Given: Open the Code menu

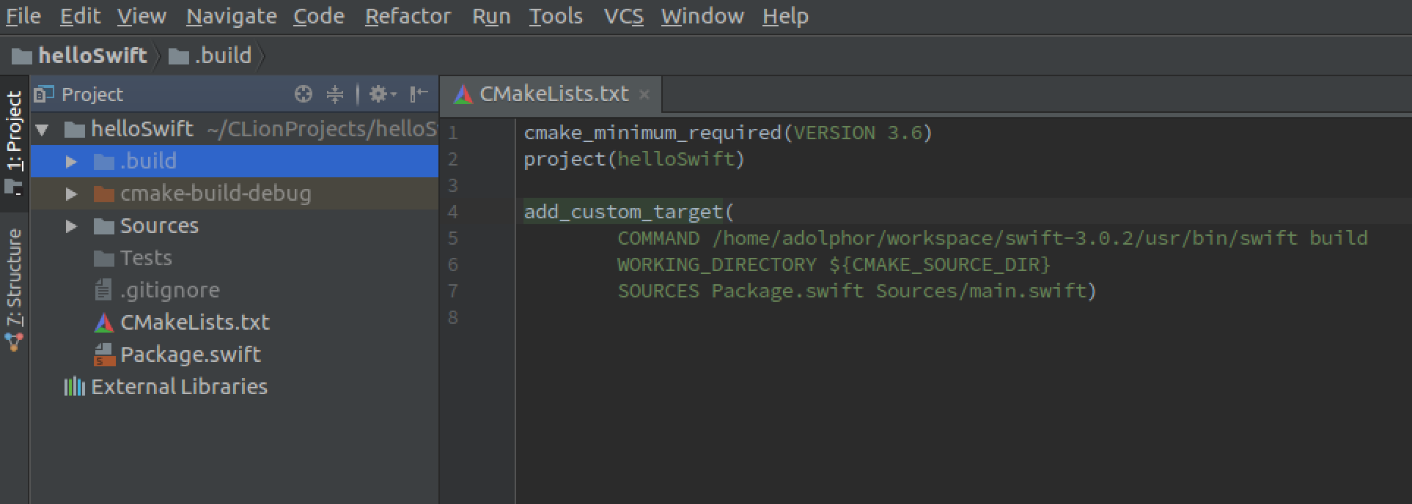Looking at the screenshot, I should click(319, 16).
